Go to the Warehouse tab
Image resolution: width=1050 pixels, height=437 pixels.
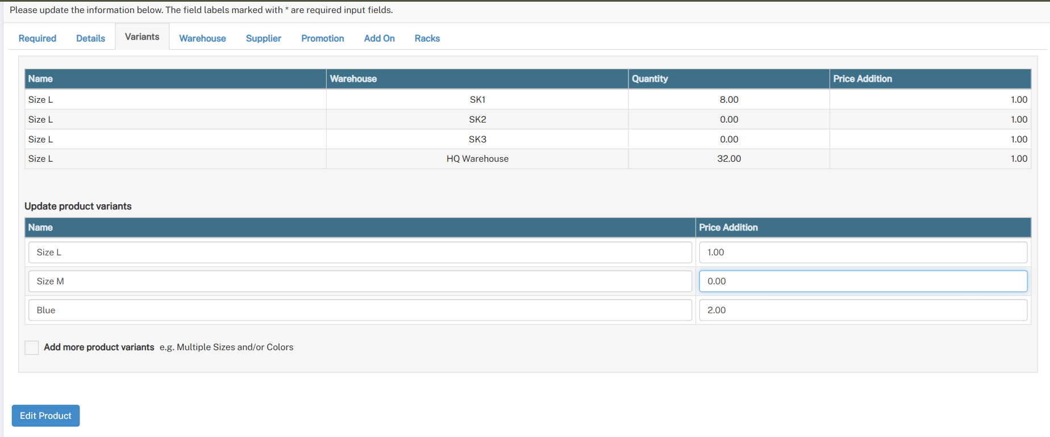pyautogui.click(x=202, y=38)
